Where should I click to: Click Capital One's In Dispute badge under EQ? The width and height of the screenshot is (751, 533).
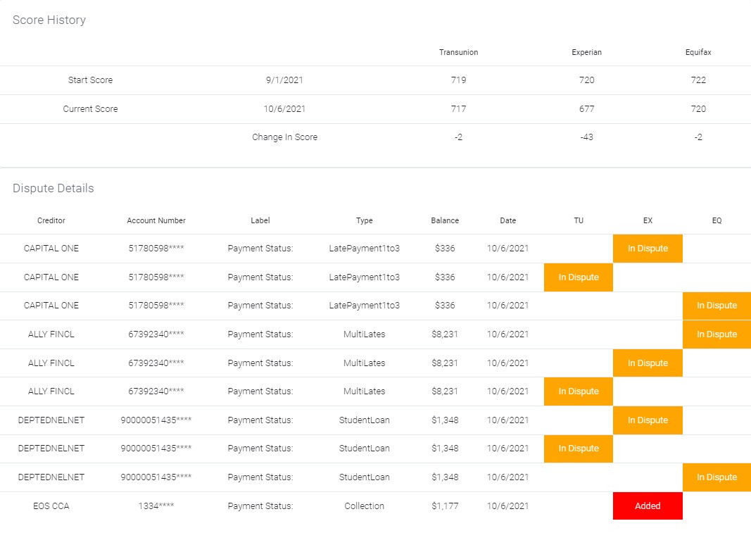pos(717,306)
